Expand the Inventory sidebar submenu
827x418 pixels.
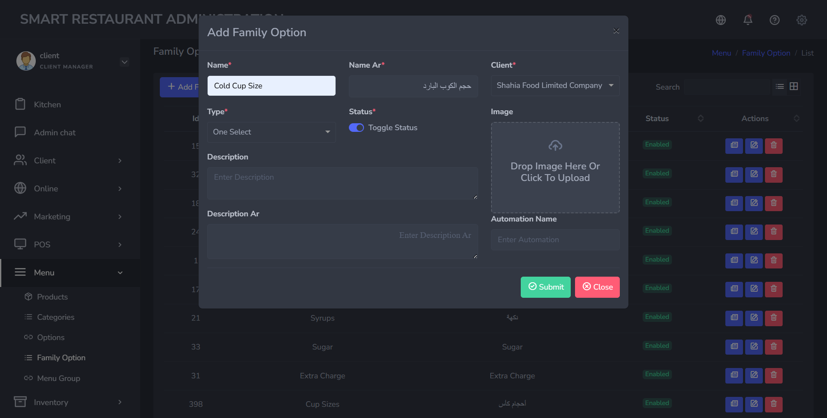[120, 402]
